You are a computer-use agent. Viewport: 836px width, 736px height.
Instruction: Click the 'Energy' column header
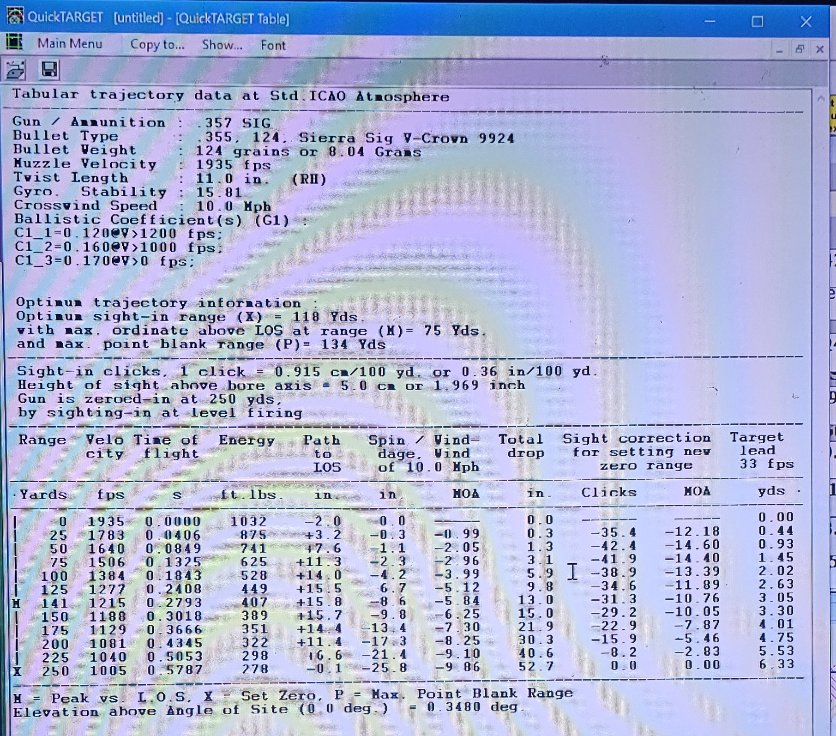[x=247, y=440]
